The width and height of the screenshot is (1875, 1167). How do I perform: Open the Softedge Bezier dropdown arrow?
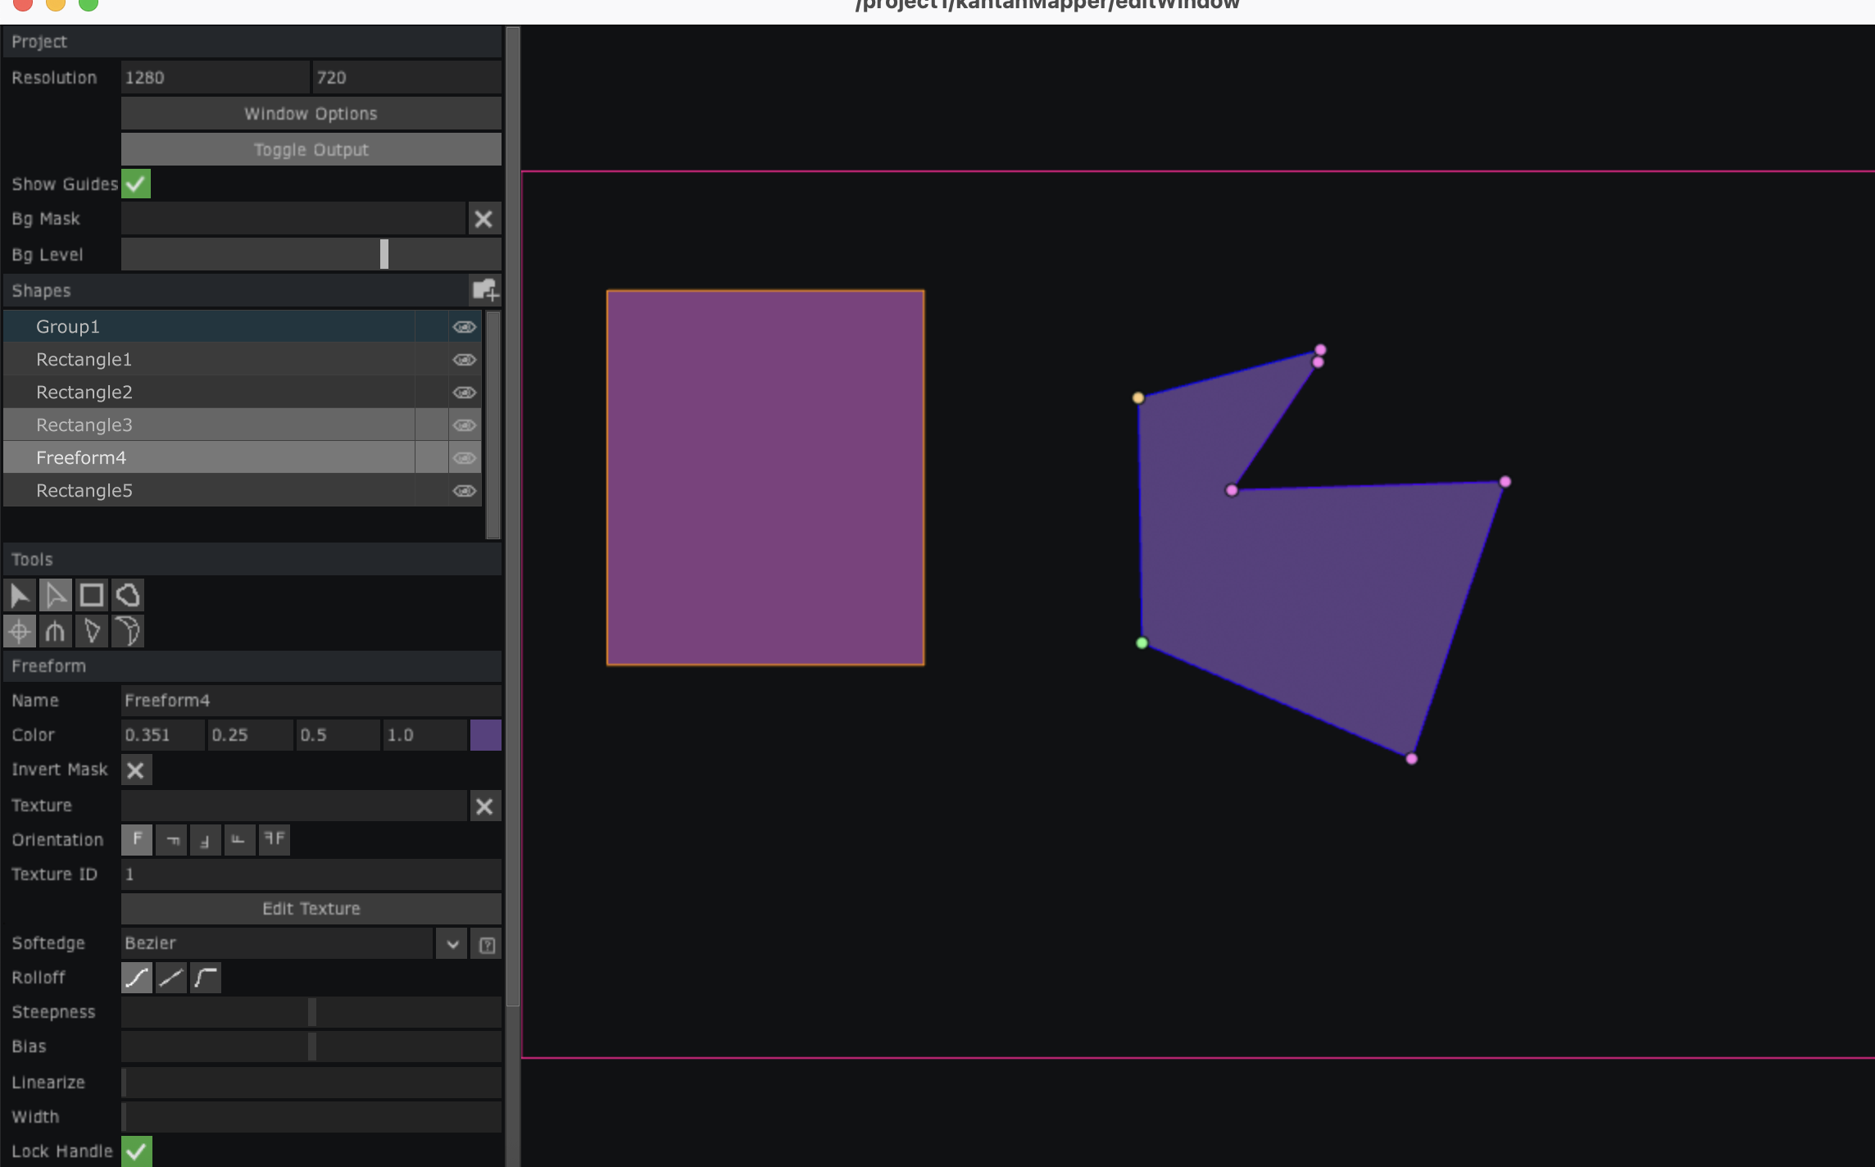(x=452, y=944)
